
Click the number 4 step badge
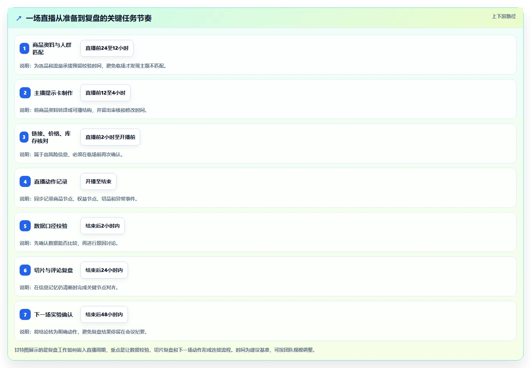[25, 181]
